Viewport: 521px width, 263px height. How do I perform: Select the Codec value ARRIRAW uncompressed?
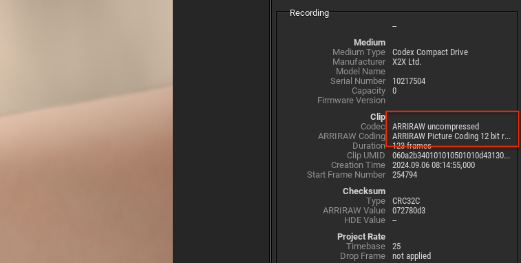[436, 127]
